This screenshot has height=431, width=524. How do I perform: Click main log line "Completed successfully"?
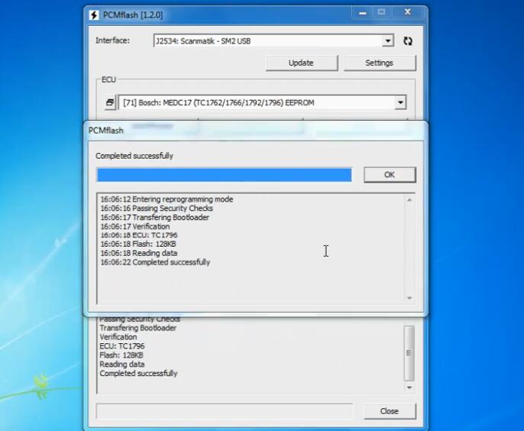pyautogui.click(x=138, y=374)
